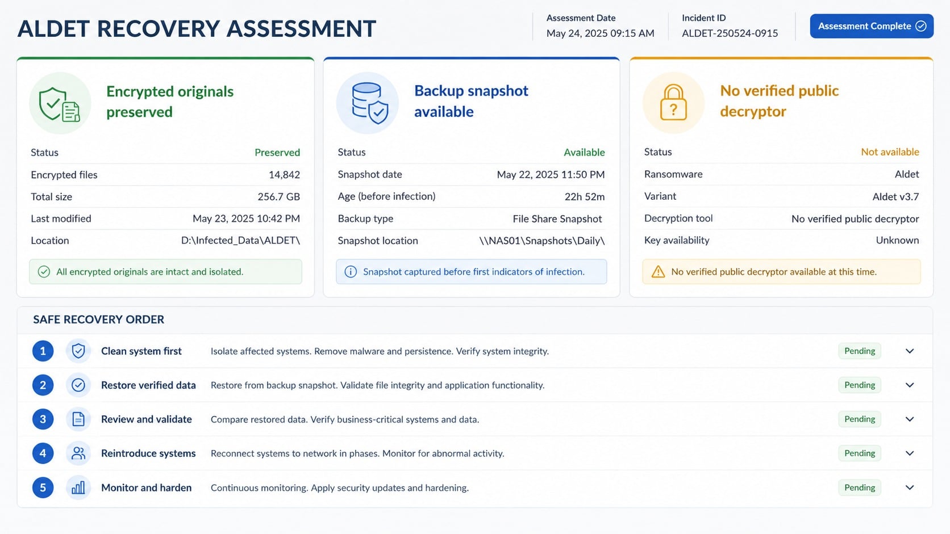Image resolution: width=950 pixels, height=534 pixels.
Task: Click last modified value May 23, 2025 10:42 PM
Action: coord(246,219)
